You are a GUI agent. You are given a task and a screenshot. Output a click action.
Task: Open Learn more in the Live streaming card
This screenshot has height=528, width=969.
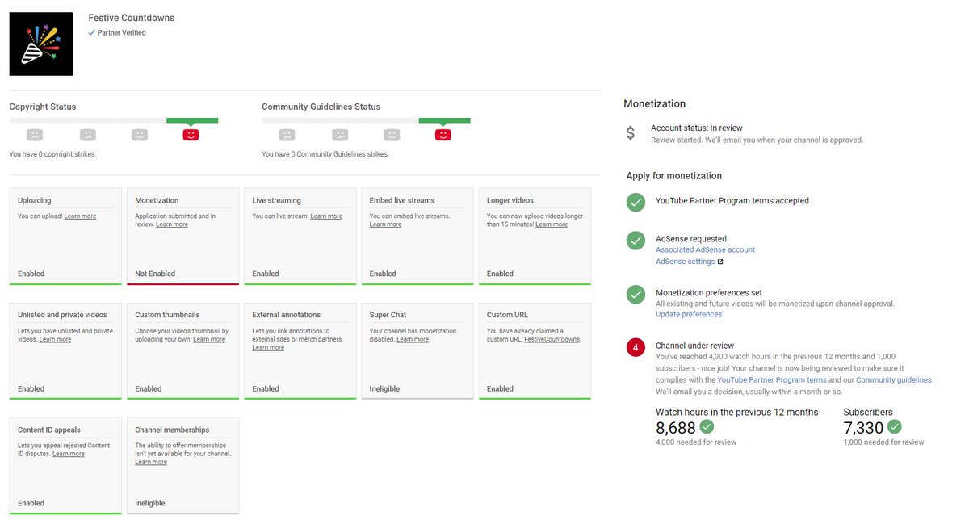(x=326, y=216)
